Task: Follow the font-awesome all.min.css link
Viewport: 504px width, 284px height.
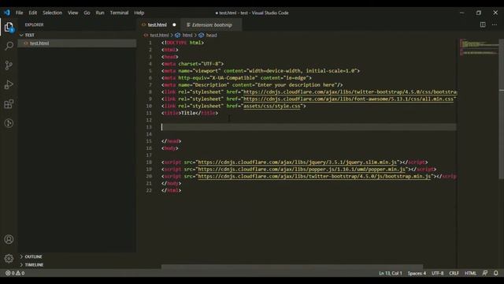Action: coord(348,99)
